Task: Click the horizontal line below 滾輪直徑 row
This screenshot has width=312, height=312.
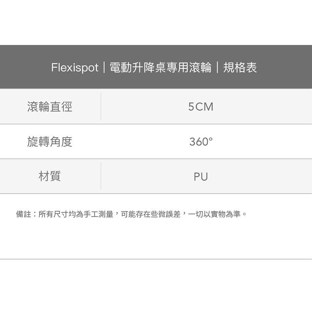Action: tap(156, 124)
